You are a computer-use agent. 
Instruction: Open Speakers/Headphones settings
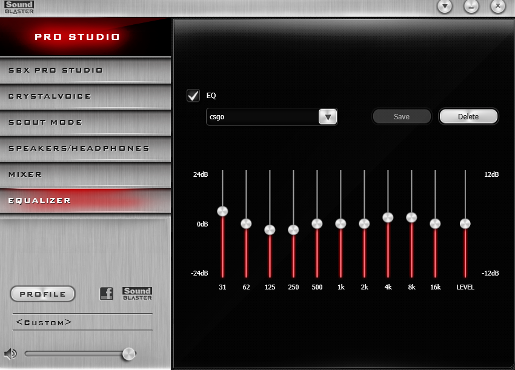(85, 148)
